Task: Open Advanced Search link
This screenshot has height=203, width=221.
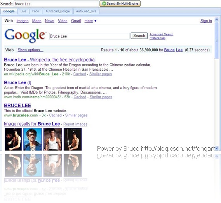Action: 161,34
